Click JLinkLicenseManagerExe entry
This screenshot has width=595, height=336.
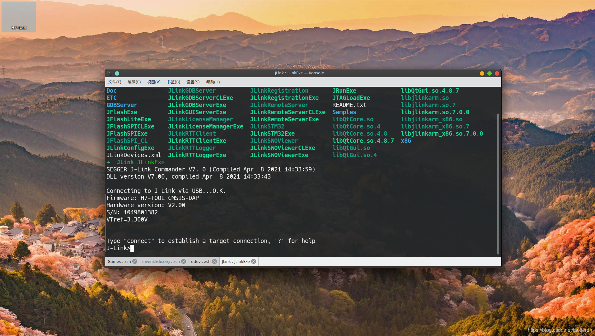click(x=206, y=127)
